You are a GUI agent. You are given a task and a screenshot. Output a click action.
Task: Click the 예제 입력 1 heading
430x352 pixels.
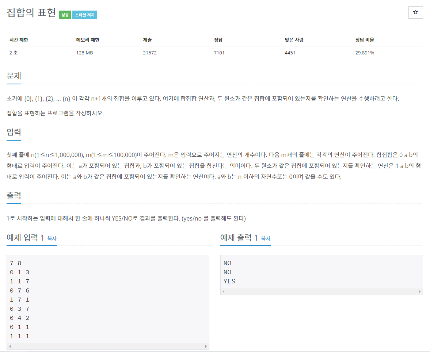pyautogui.click(x=25, y=238)
